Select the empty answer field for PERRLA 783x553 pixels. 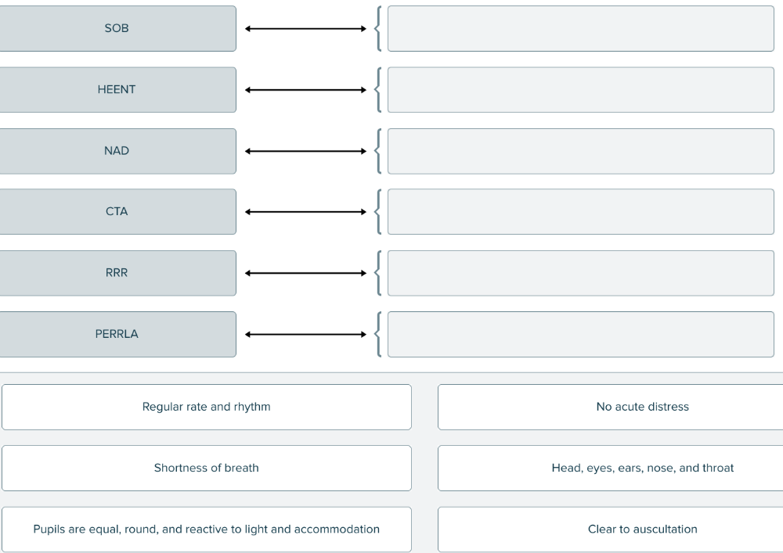coord(580,334)
